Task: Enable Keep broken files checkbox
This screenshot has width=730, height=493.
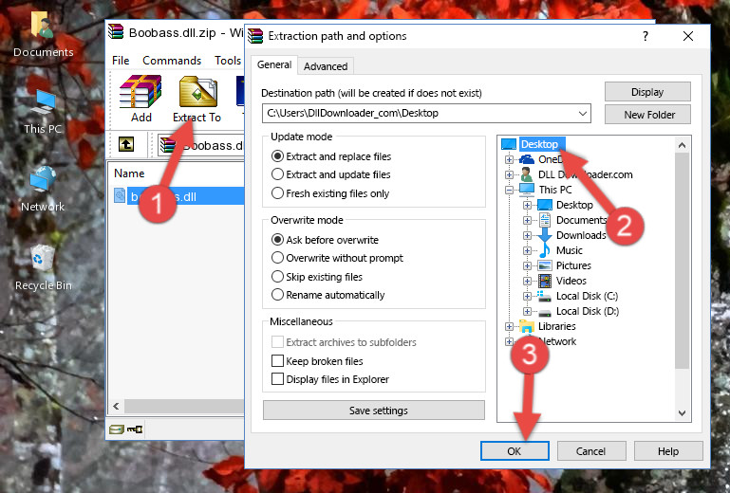Action: (x=277, y=361)
